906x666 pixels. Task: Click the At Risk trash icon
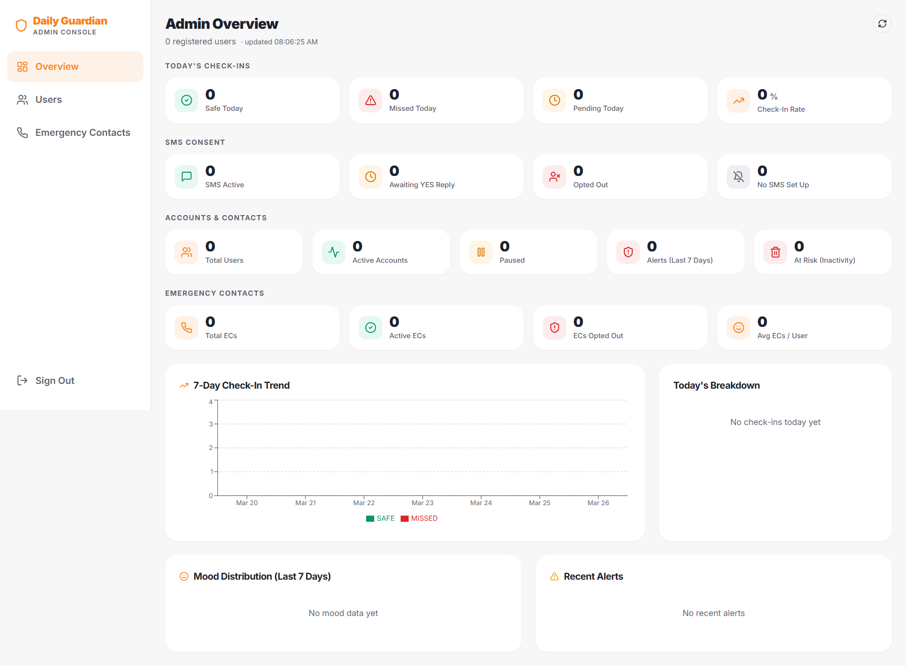(775, 252)
